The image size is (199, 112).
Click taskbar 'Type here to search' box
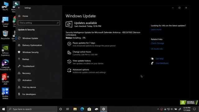coord(32,109)
